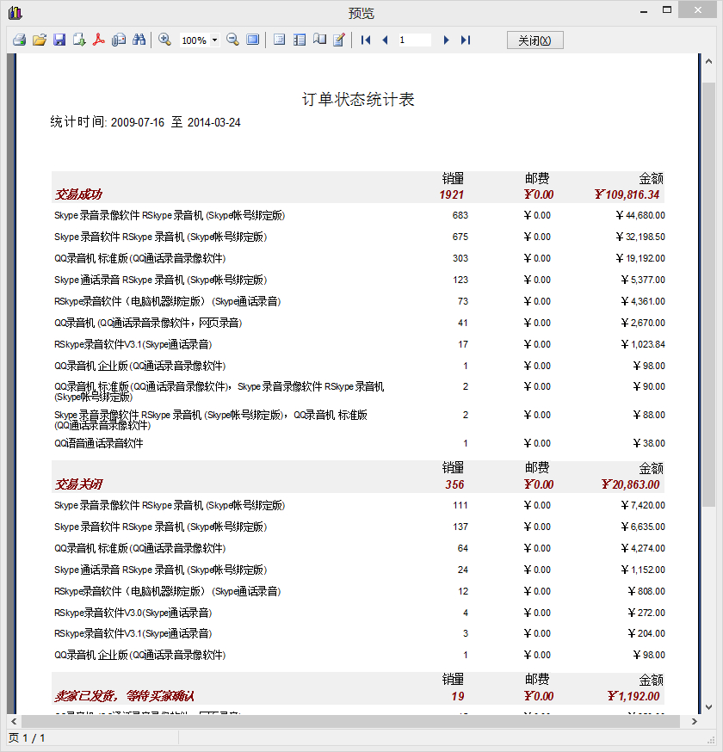
Task: Export the report to PDF
Action: click(x=99, y=40)
